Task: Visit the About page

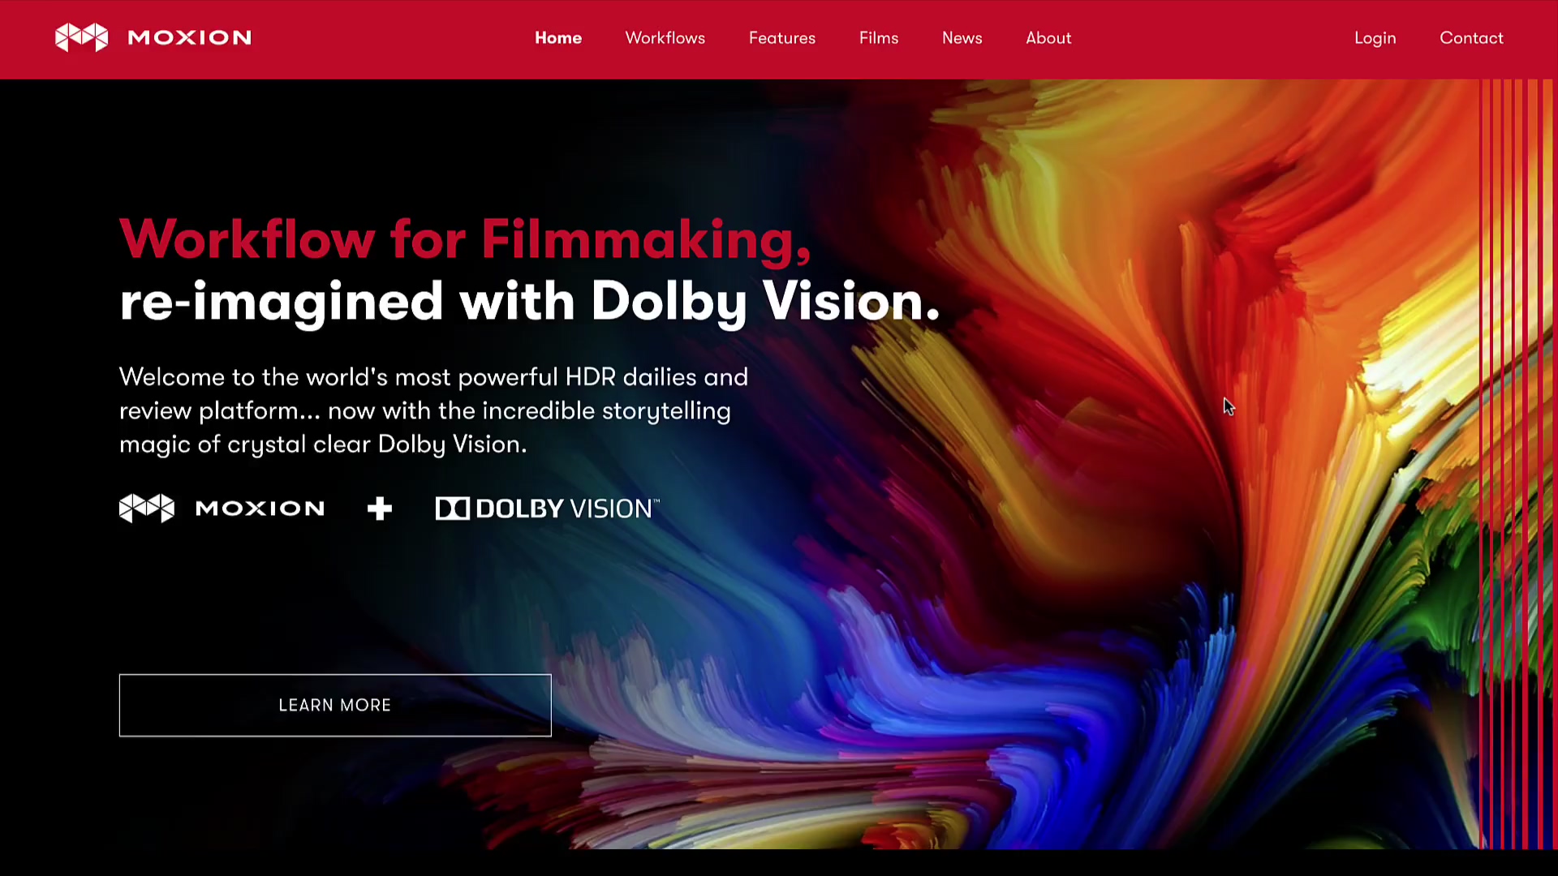Action: pyautogui.click(x=1048, y=38)
